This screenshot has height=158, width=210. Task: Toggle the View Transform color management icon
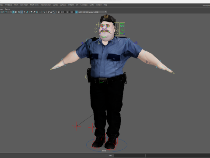coord(76,12)
